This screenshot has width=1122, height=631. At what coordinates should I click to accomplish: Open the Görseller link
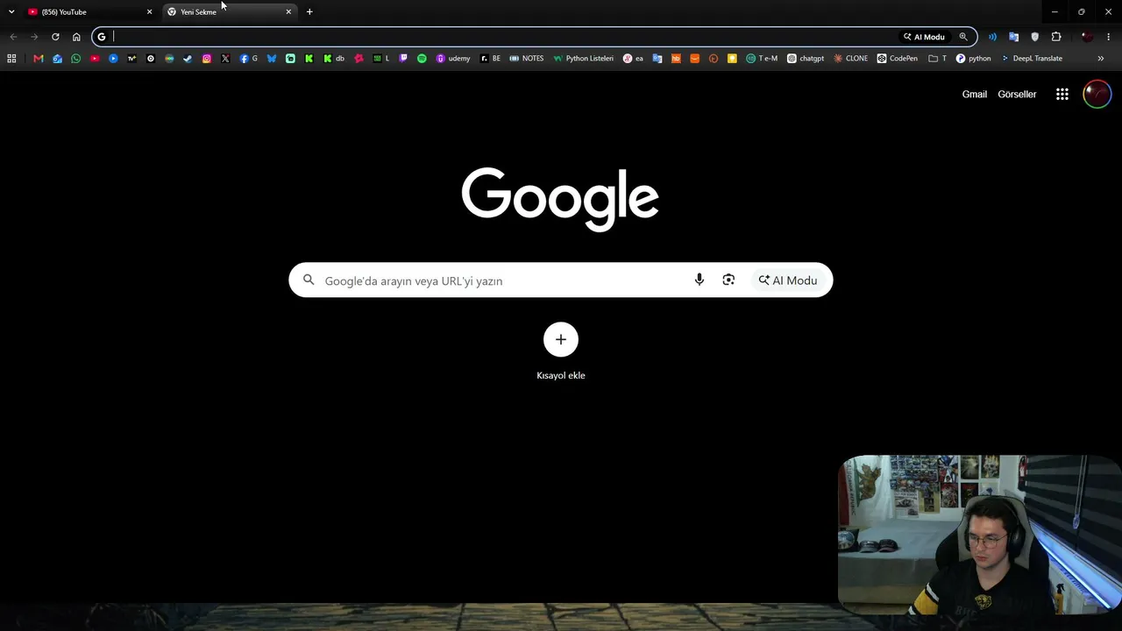1017,95
